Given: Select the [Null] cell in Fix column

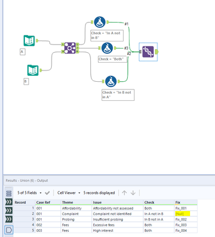Looking at the screenshot, I should click(186, 214).
